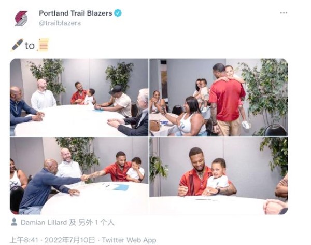Show the other tagged person 及另外1个人
Image resolution: width=311 pixels, height=245 pixels.
click(92, 222)
